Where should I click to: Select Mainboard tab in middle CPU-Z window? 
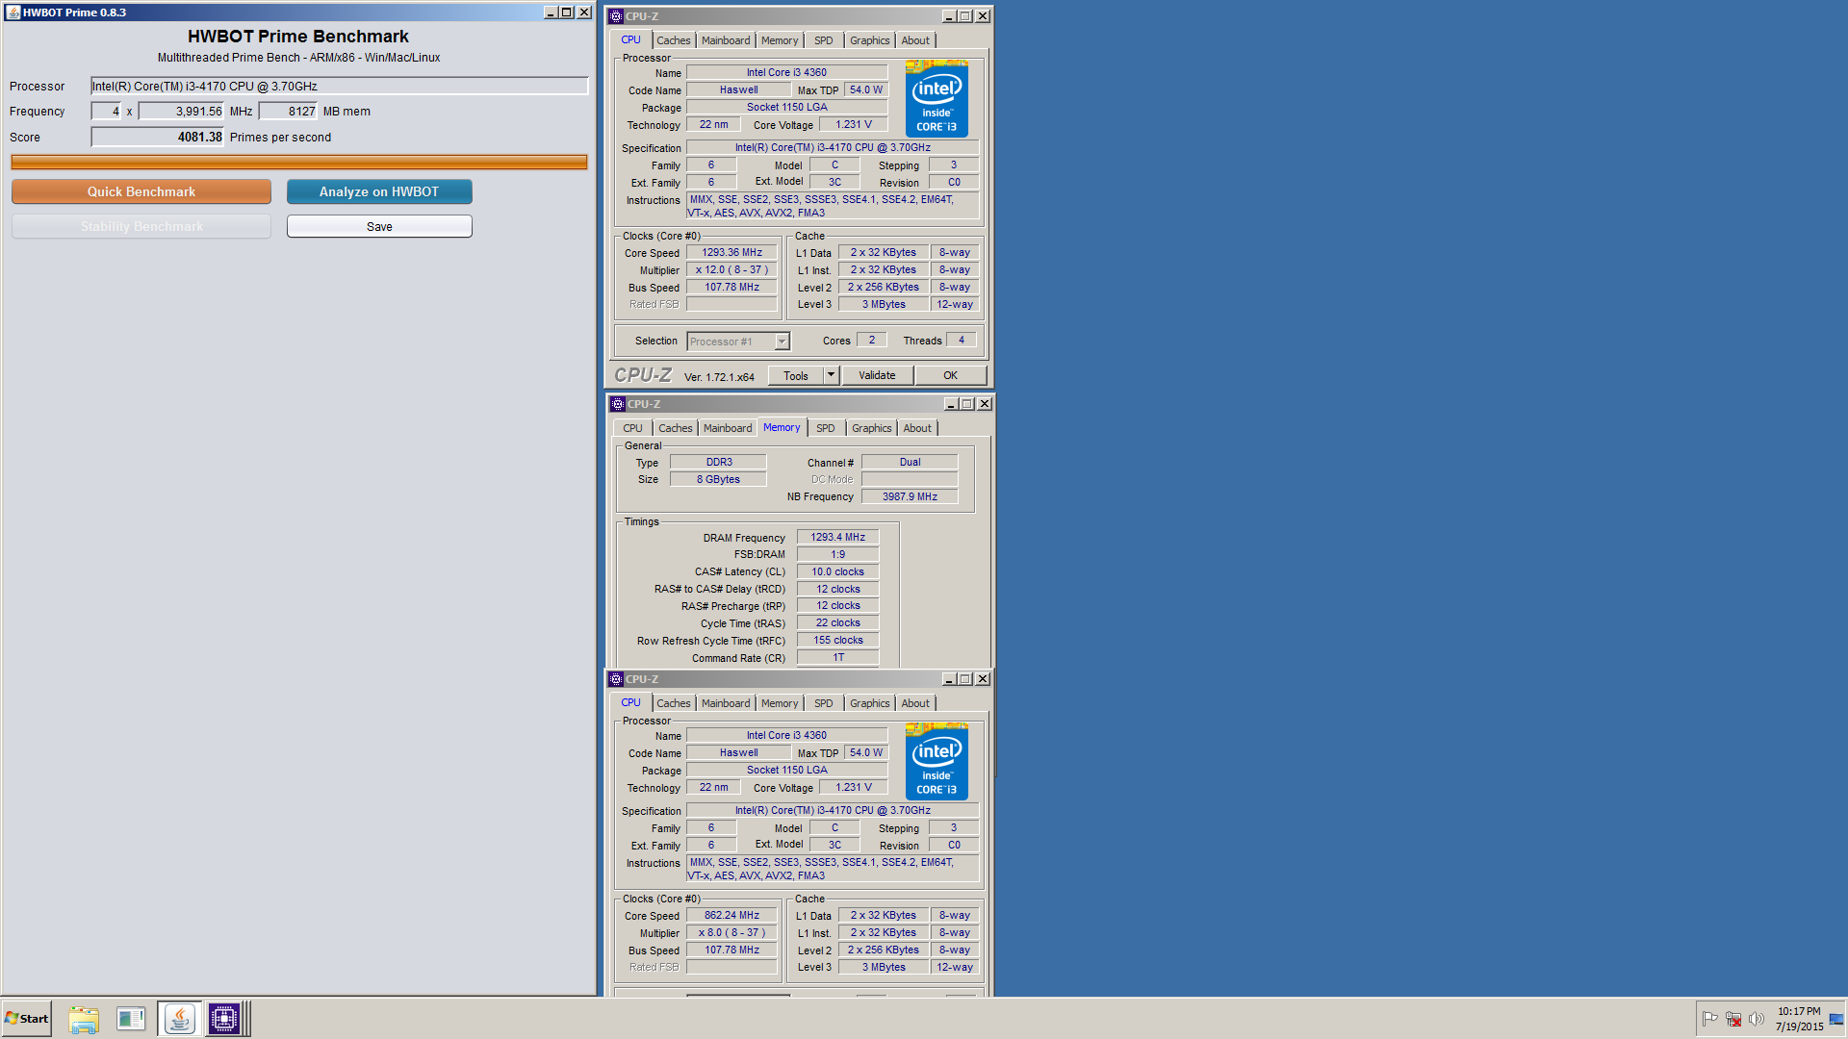coord(728,428)
